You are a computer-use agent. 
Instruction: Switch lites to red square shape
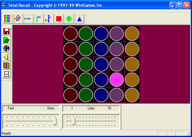coord(59,19)
